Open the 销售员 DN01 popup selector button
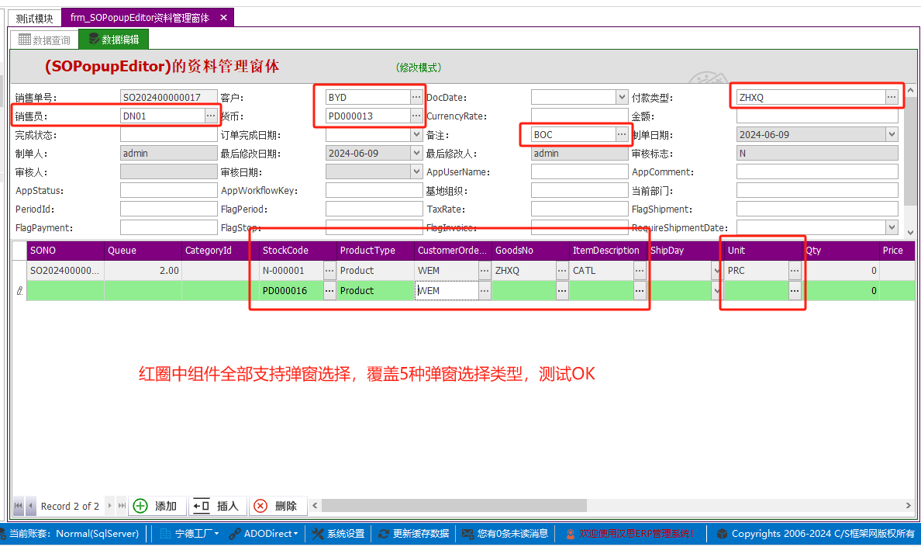This screenshot has width=921, height=547. tap(210, 116)
